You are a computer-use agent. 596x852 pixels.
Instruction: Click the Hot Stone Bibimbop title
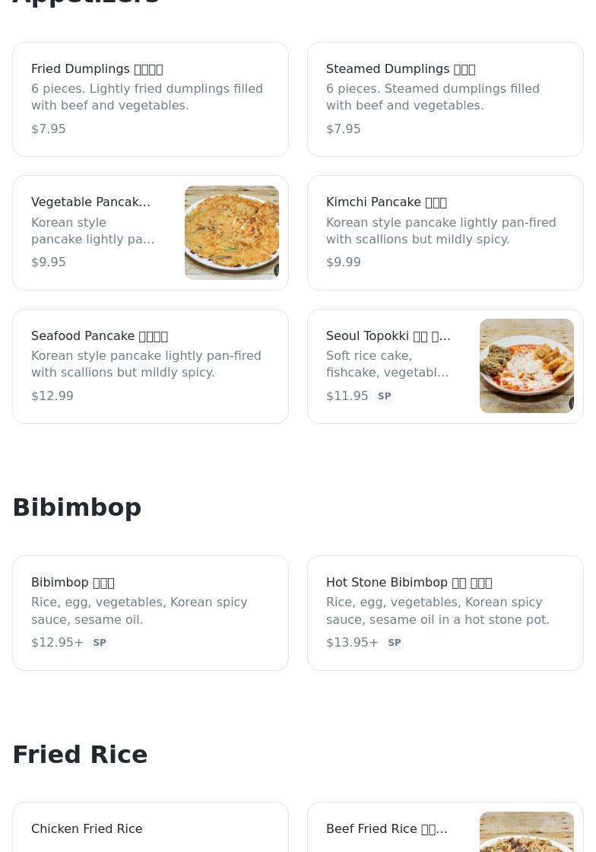pyautogui.click(x=408, y=583)
